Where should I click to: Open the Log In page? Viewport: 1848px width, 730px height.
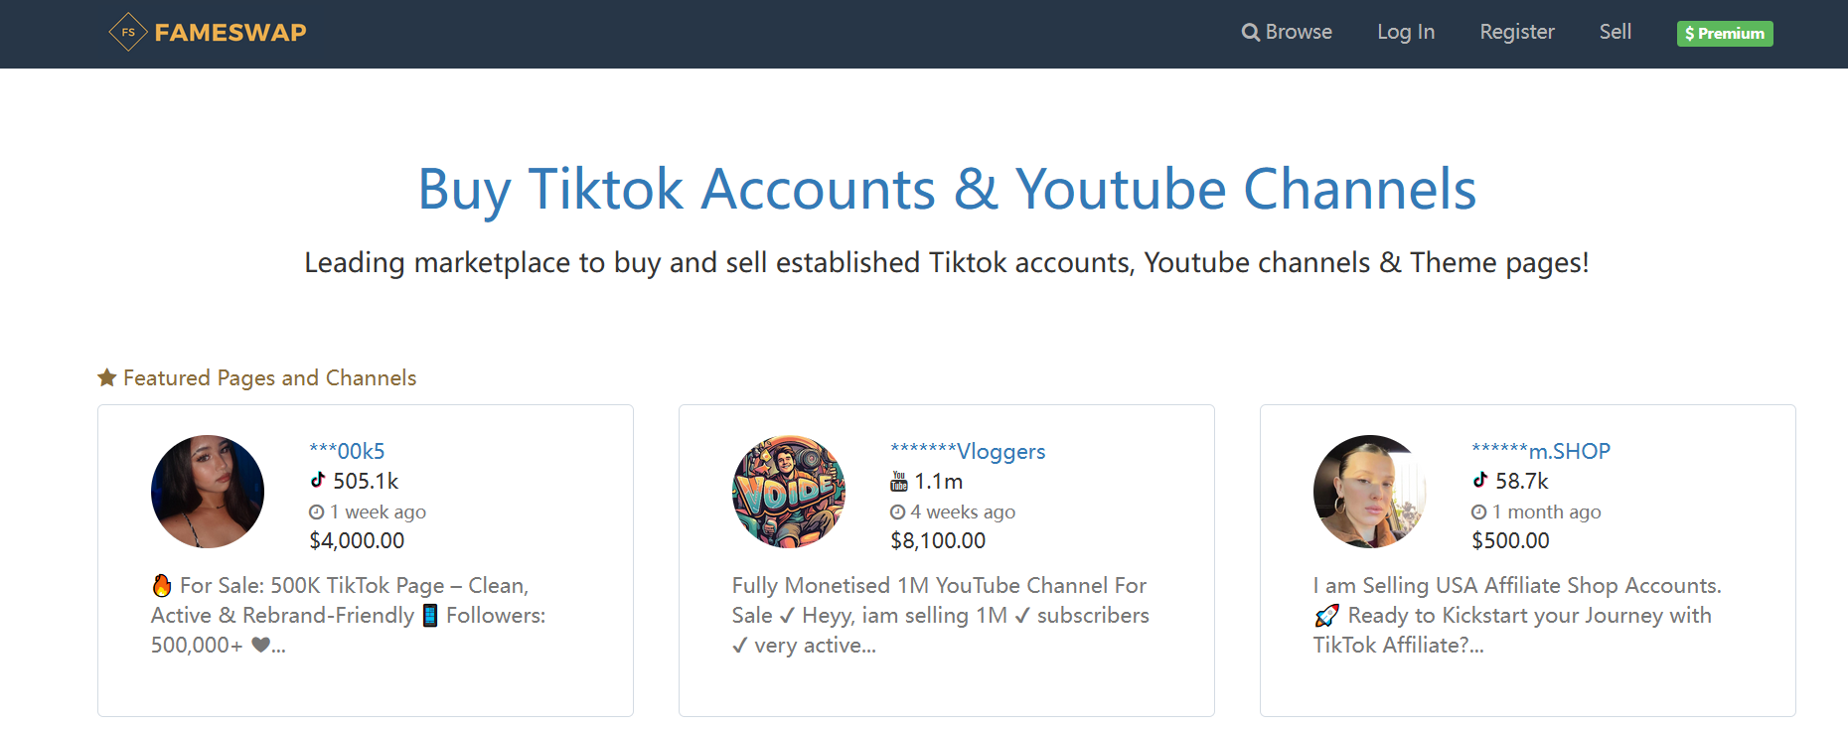pyautogui.click(x=1406, y=32)
